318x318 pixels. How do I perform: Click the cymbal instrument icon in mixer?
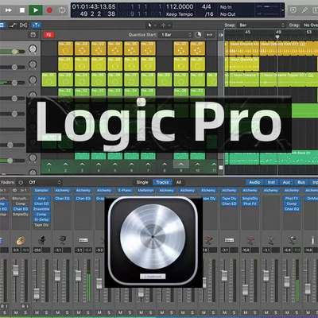coord(21,241)
